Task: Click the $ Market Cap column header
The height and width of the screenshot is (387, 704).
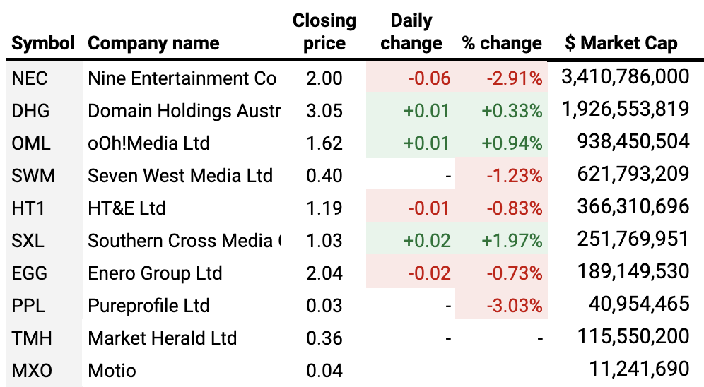Action: [x=621, y=44]
